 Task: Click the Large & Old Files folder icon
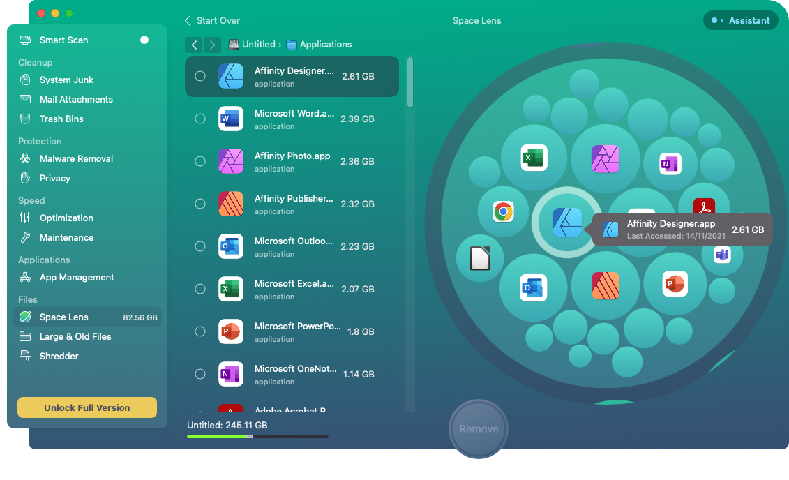[x=24, y=336]
